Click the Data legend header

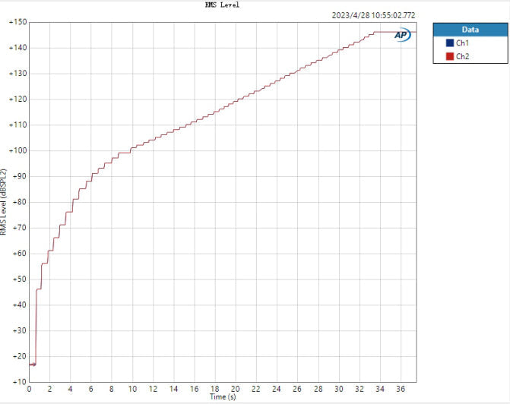click(470, 30)
